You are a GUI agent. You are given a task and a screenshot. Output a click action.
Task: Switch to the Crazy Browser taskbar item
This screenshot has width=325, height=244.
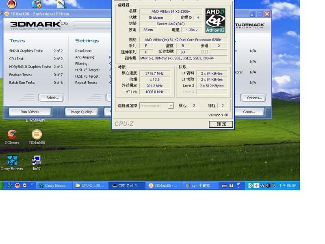(53, 185)
